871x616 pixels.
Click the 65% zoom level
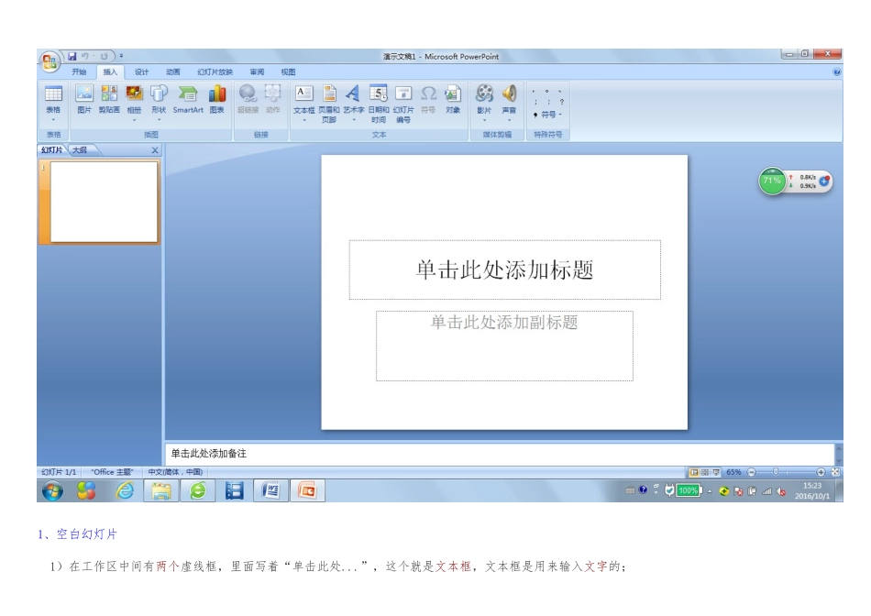coord(733,471)
